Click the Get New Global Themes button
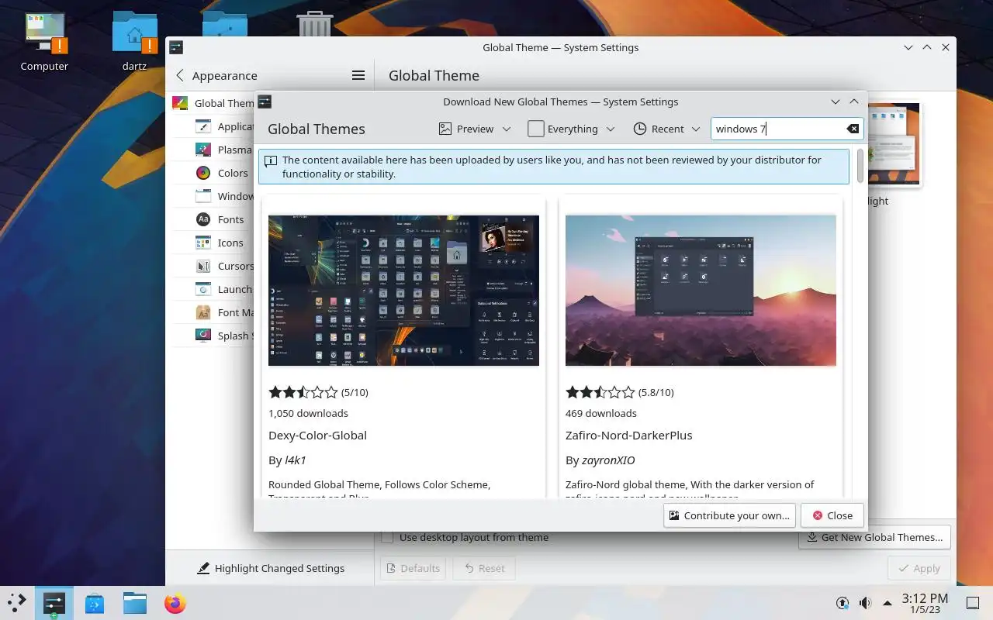This screenshot has width=993, height=620. click(874, 537)
